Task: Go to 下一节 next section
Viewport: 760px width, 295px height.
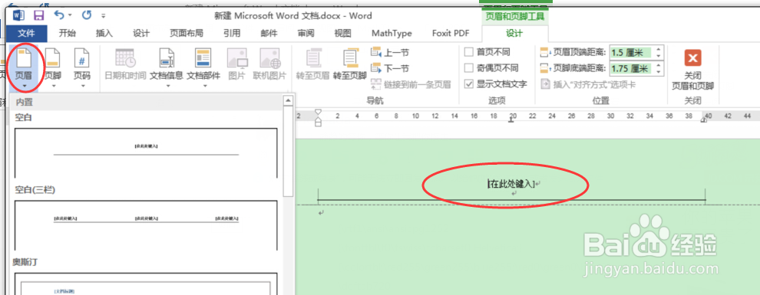Action: 390,68
